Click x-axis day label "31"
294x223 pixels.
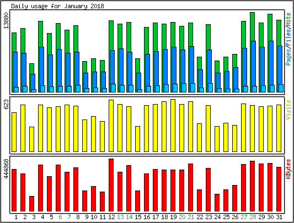(x=279, y=217)
